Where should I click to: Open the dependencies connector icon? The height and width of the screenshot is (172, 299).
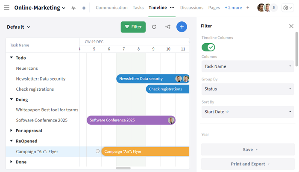tap(167, 27)
